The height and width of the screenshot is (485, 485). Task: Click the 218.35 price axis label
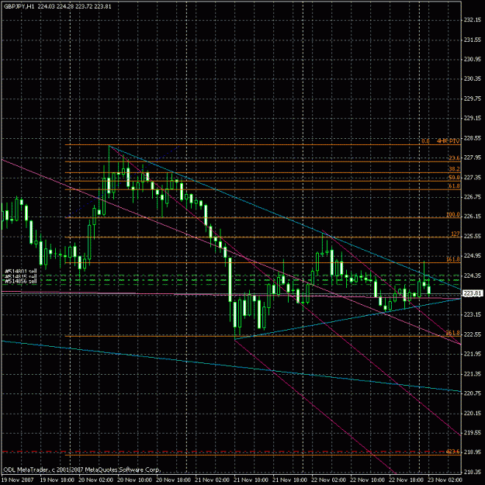(x=473, y=472)
